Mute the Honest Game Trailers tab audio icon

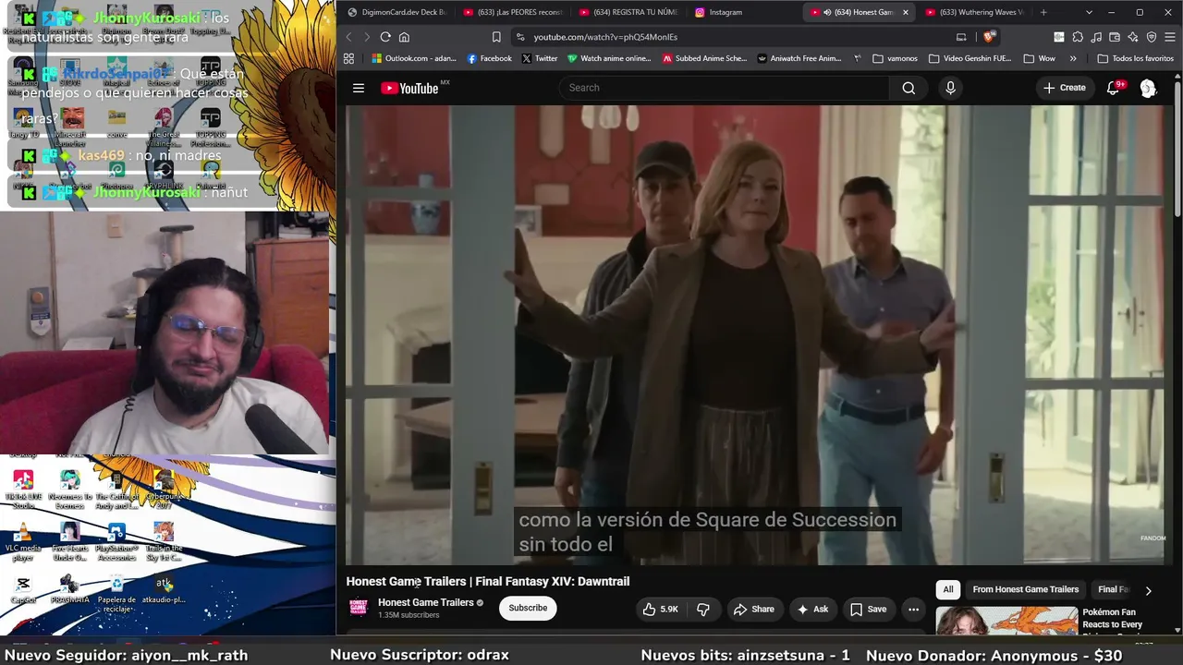click(x=827, y=12)
